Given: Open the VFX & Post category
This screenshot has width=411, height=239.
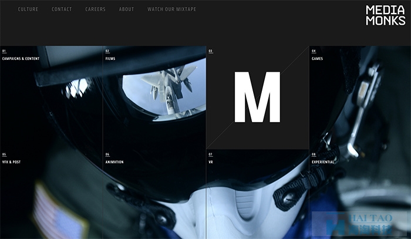Looking at the screenshot, I should [x=11, y=162].
